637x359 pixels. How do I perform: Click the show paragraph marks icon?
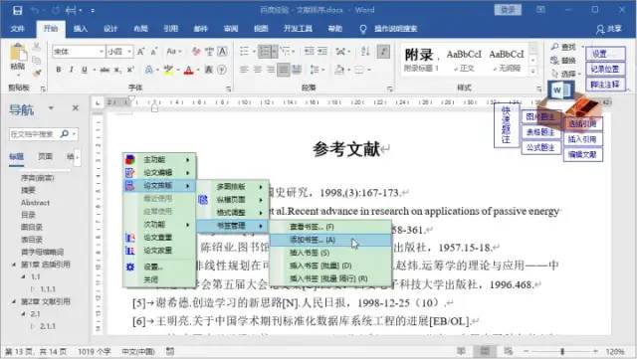[x=383, y=52]
